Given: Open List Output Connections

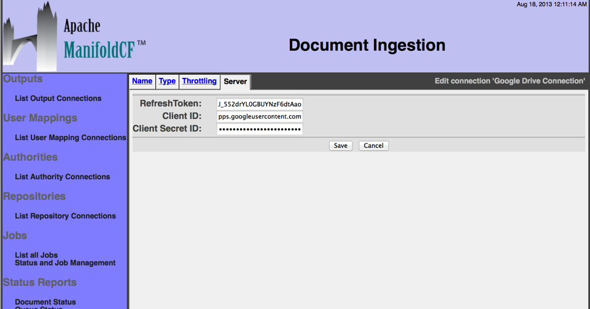Looking at the screenshot, I should point(58,99).
